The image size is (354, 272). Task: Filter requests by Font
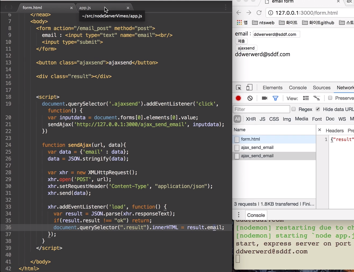317,119
